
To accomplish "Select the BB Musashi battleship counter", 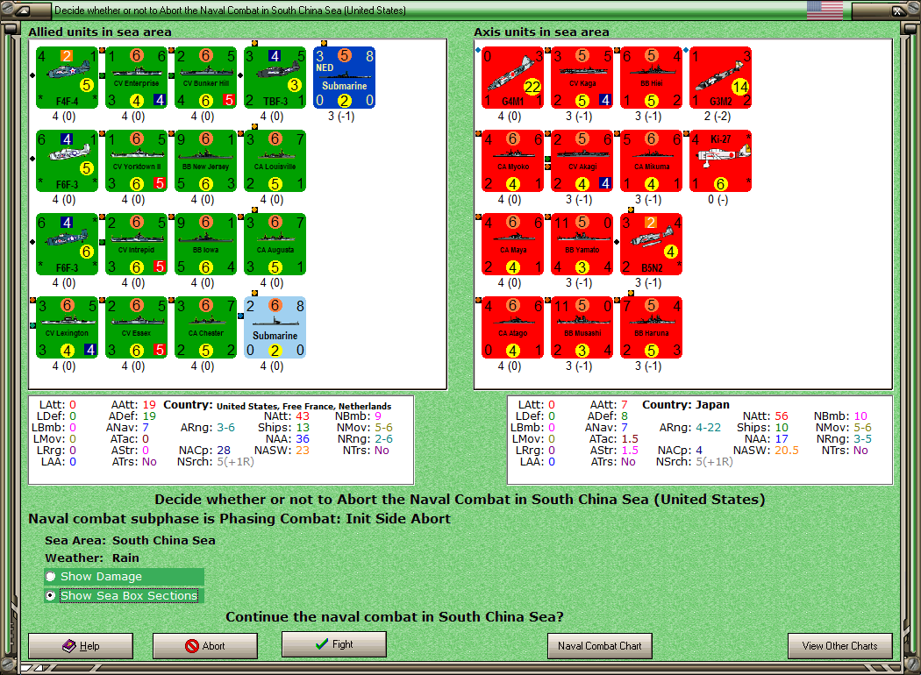I will click(582, 328).
